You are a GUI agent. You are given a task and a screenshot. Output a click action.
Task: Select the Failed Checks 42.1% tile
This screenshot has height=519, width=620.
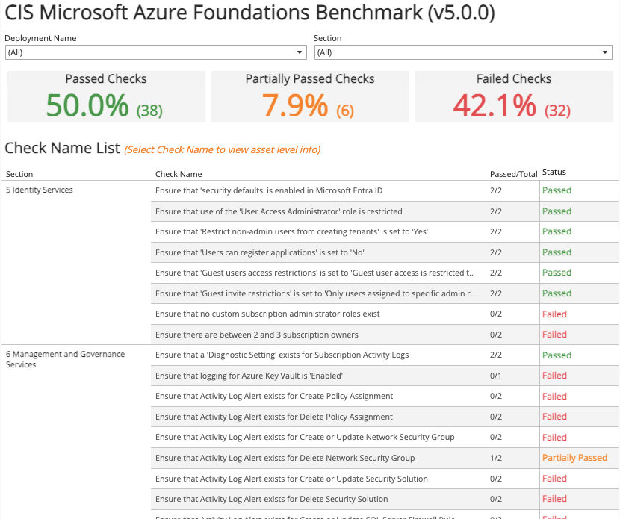(514, 96)
